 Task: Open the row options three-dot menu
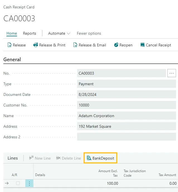tap(29, 183)
